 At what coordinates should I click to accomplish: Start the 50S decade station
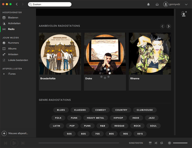click(69, 134)
